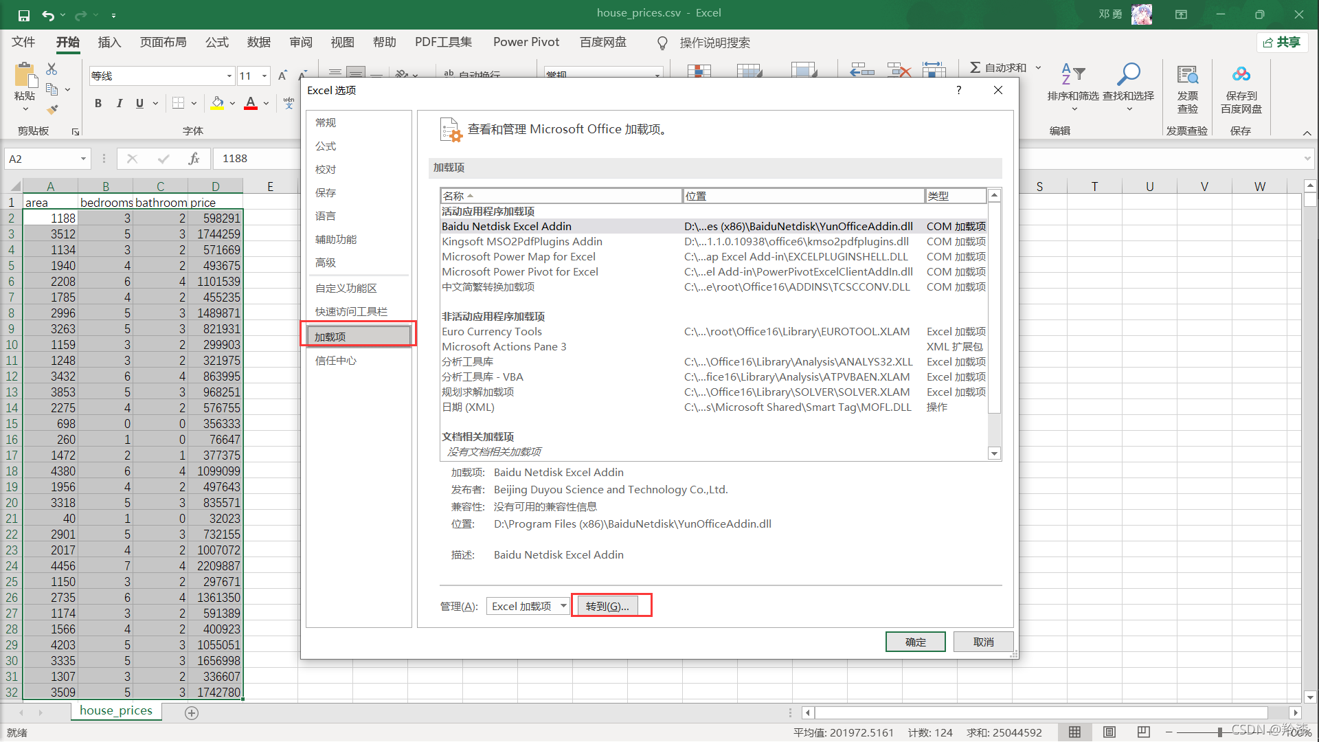The height and width of the screenshot is (742, 1319).
Task: Click the zoom slider handle
Action: point(1220,732)
